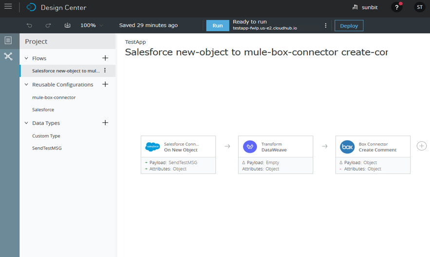Image resolution: width=430 pixels, height=257 pixels.
Task: Click Payload: Empty on Transform card
Action: (x=263, y=163)
